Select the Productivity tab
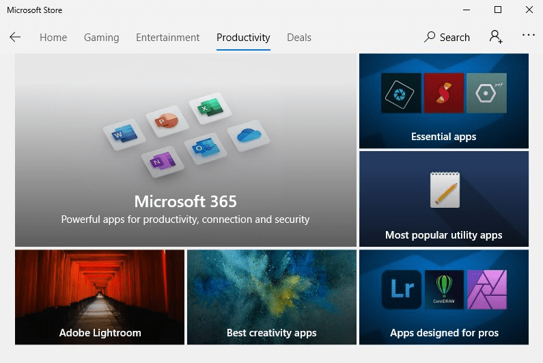The image size is (543, 363). 243,38
